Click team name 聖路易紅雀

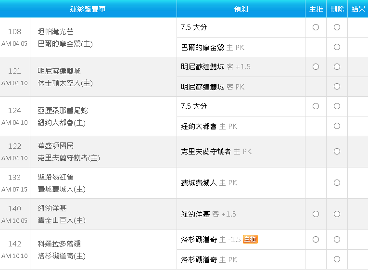tap(56, 177)
